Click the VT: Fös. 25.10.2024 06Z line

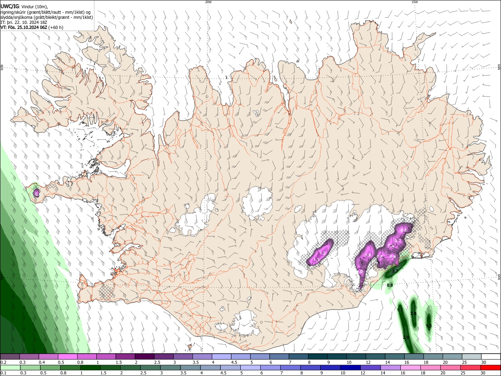point(32,27)
